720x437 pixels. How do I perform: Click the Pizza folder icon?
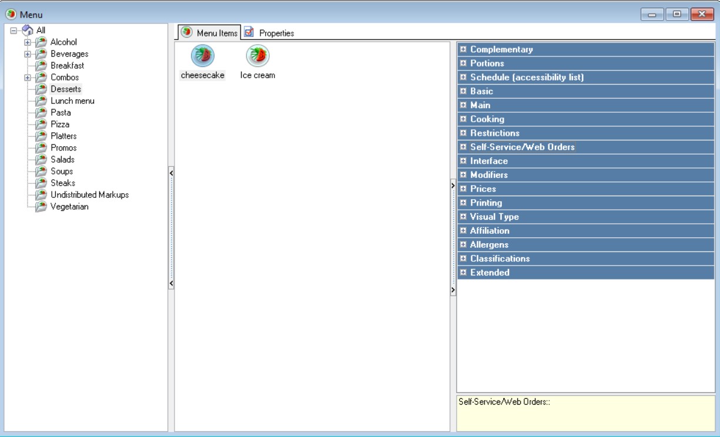click(41, 125)
